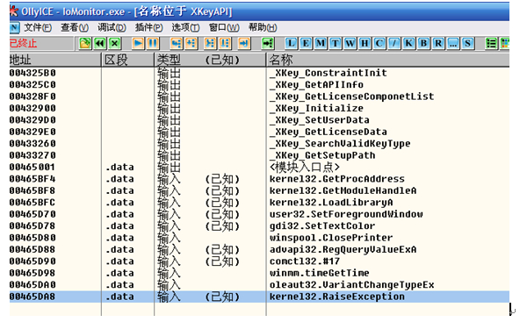527x322 pixels.
Task: Select the <模块入口点> entry
Action: pos(259,167)
